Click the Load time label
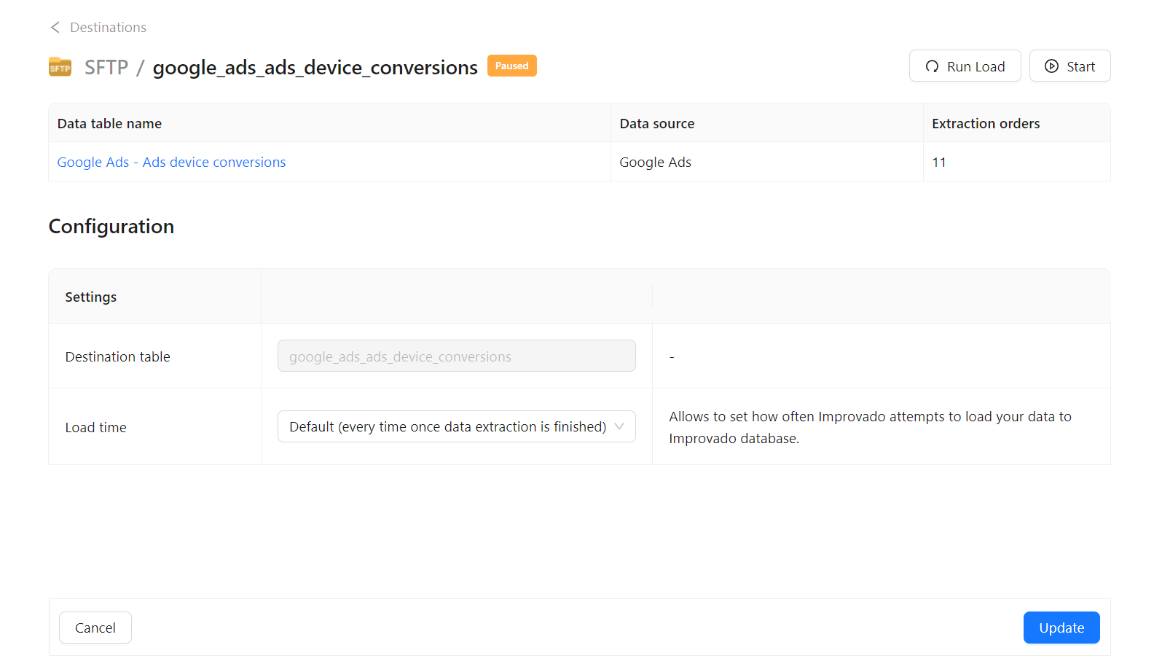This screenshot has height=672, width=1154. click(x=96, y=427)
